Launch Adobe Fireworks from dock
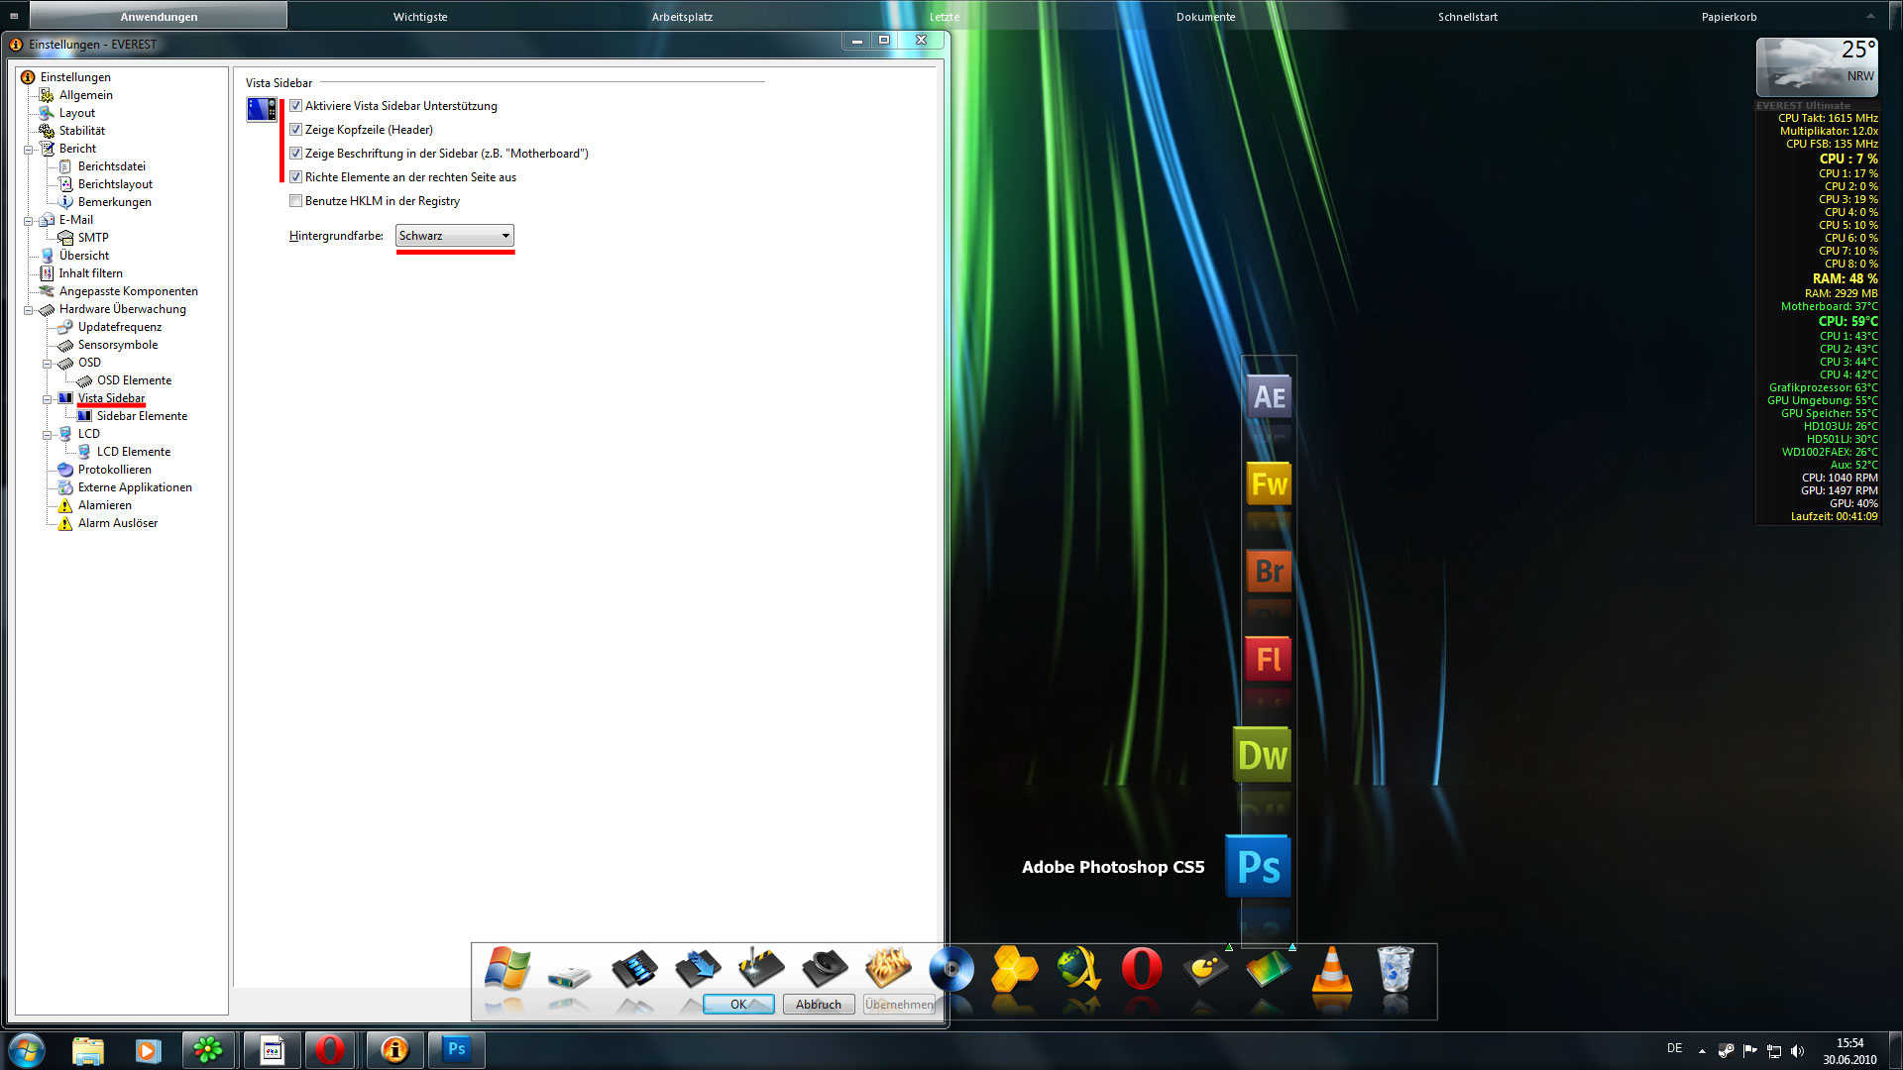 pos(1269,484)
